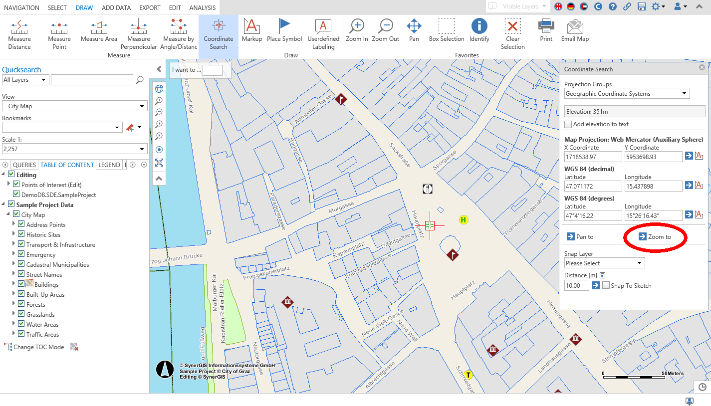
Task: Switch to the LEGEND tab
Action: coord(109,165)
